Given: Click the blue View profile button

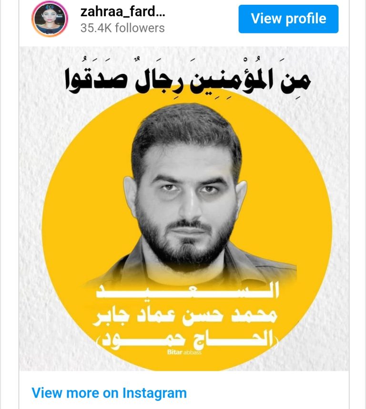Looking at the screenshot, I should (x=288, y=19).
